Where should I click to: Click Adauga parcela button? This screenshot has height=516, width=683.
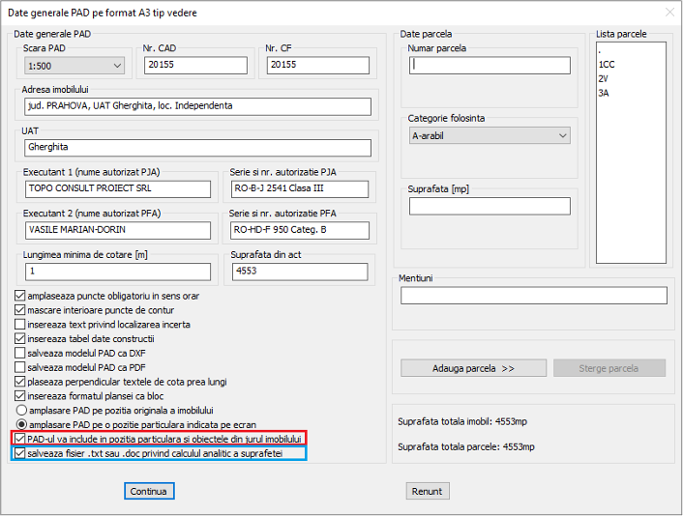(459, 368)
